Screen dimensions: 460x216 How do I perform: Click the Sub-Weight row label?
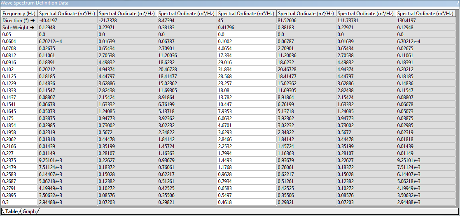tap(19, 28)
